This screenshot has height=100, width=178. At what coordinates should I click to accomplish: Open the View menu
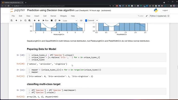[28, 16]
